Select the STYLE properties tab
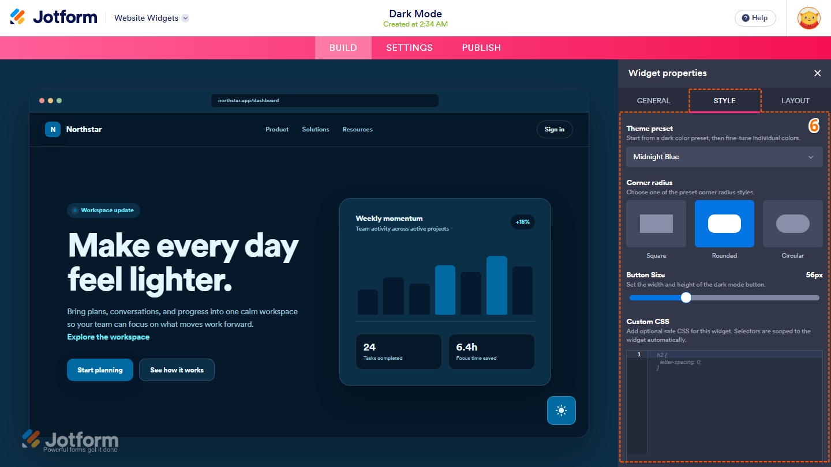 724,100
